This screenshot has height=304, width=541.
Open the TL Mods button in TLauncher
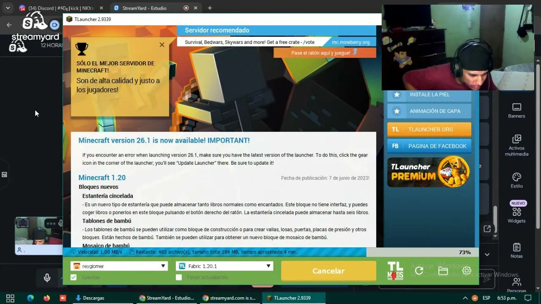[x=395, y=271]
